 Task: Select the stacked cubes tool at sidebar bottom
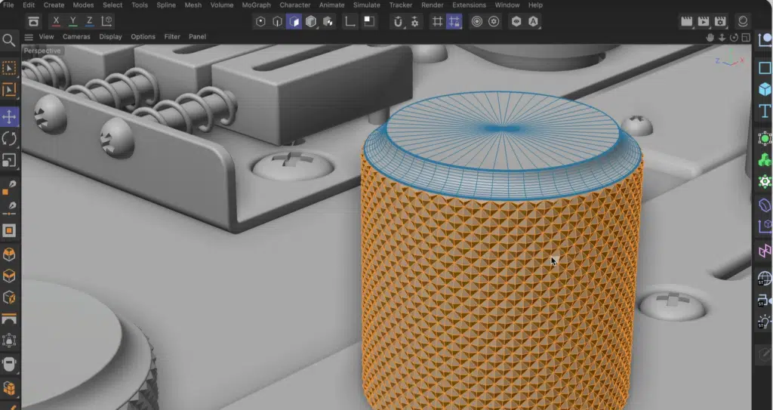click(x=9, y=388)
